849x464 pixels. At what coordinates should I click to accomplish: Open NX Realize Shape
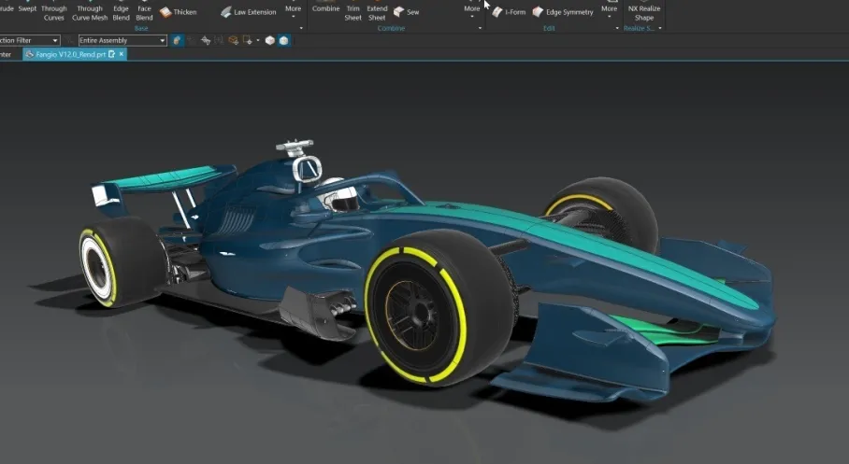644,13
